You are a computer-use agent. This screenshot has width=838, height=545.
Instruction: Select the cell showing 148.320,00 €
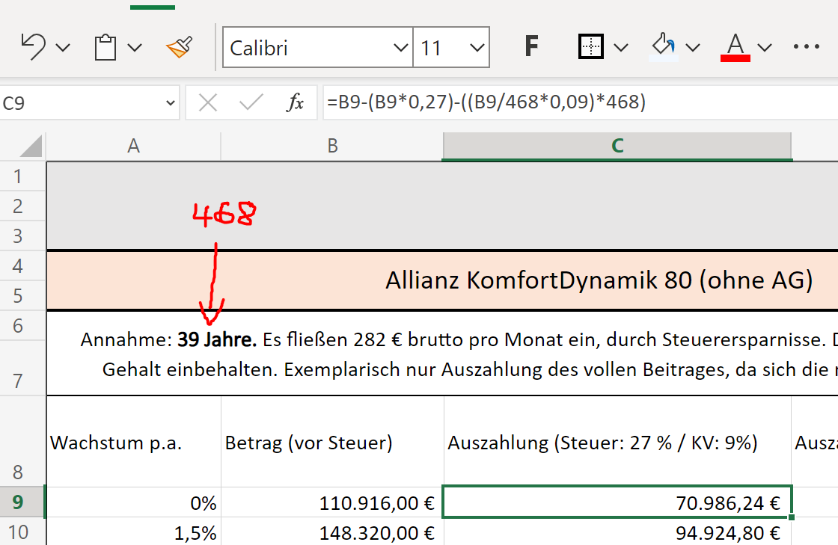click(x=332, y=532)
